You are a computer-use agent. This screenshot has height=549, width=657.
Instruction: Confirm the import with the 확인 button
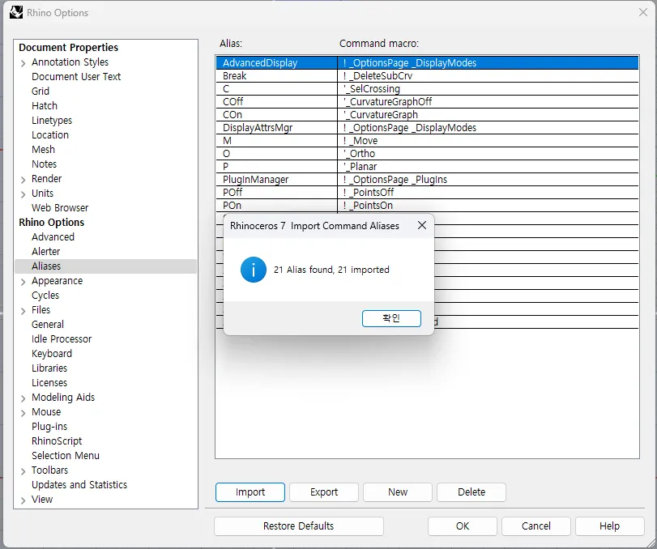click(391, 318)
